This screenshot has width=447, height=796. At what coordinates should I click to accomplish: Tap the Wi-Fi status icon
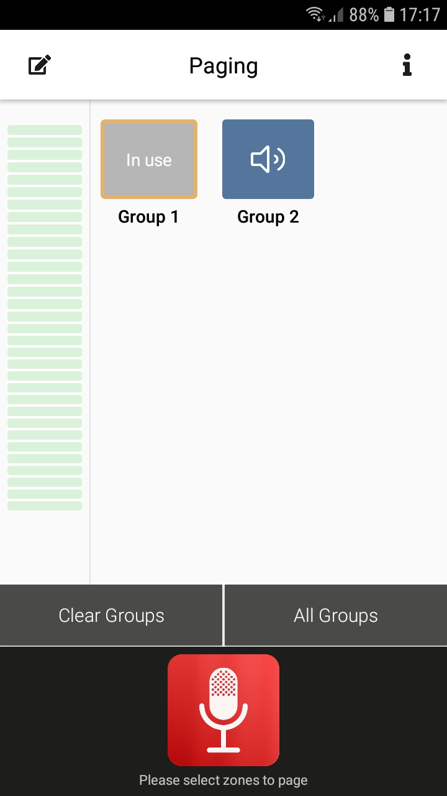pos(316,14)
